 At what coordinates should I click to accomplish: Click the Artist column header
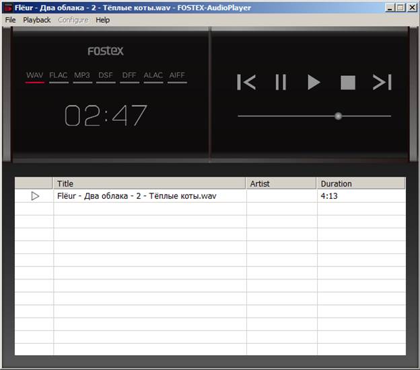[281, 183]
